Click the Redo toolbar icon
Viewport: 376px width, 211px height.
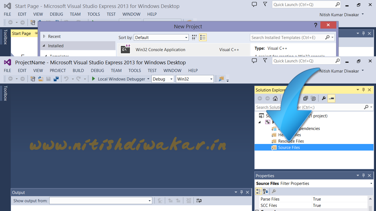(x=78, y=79)
